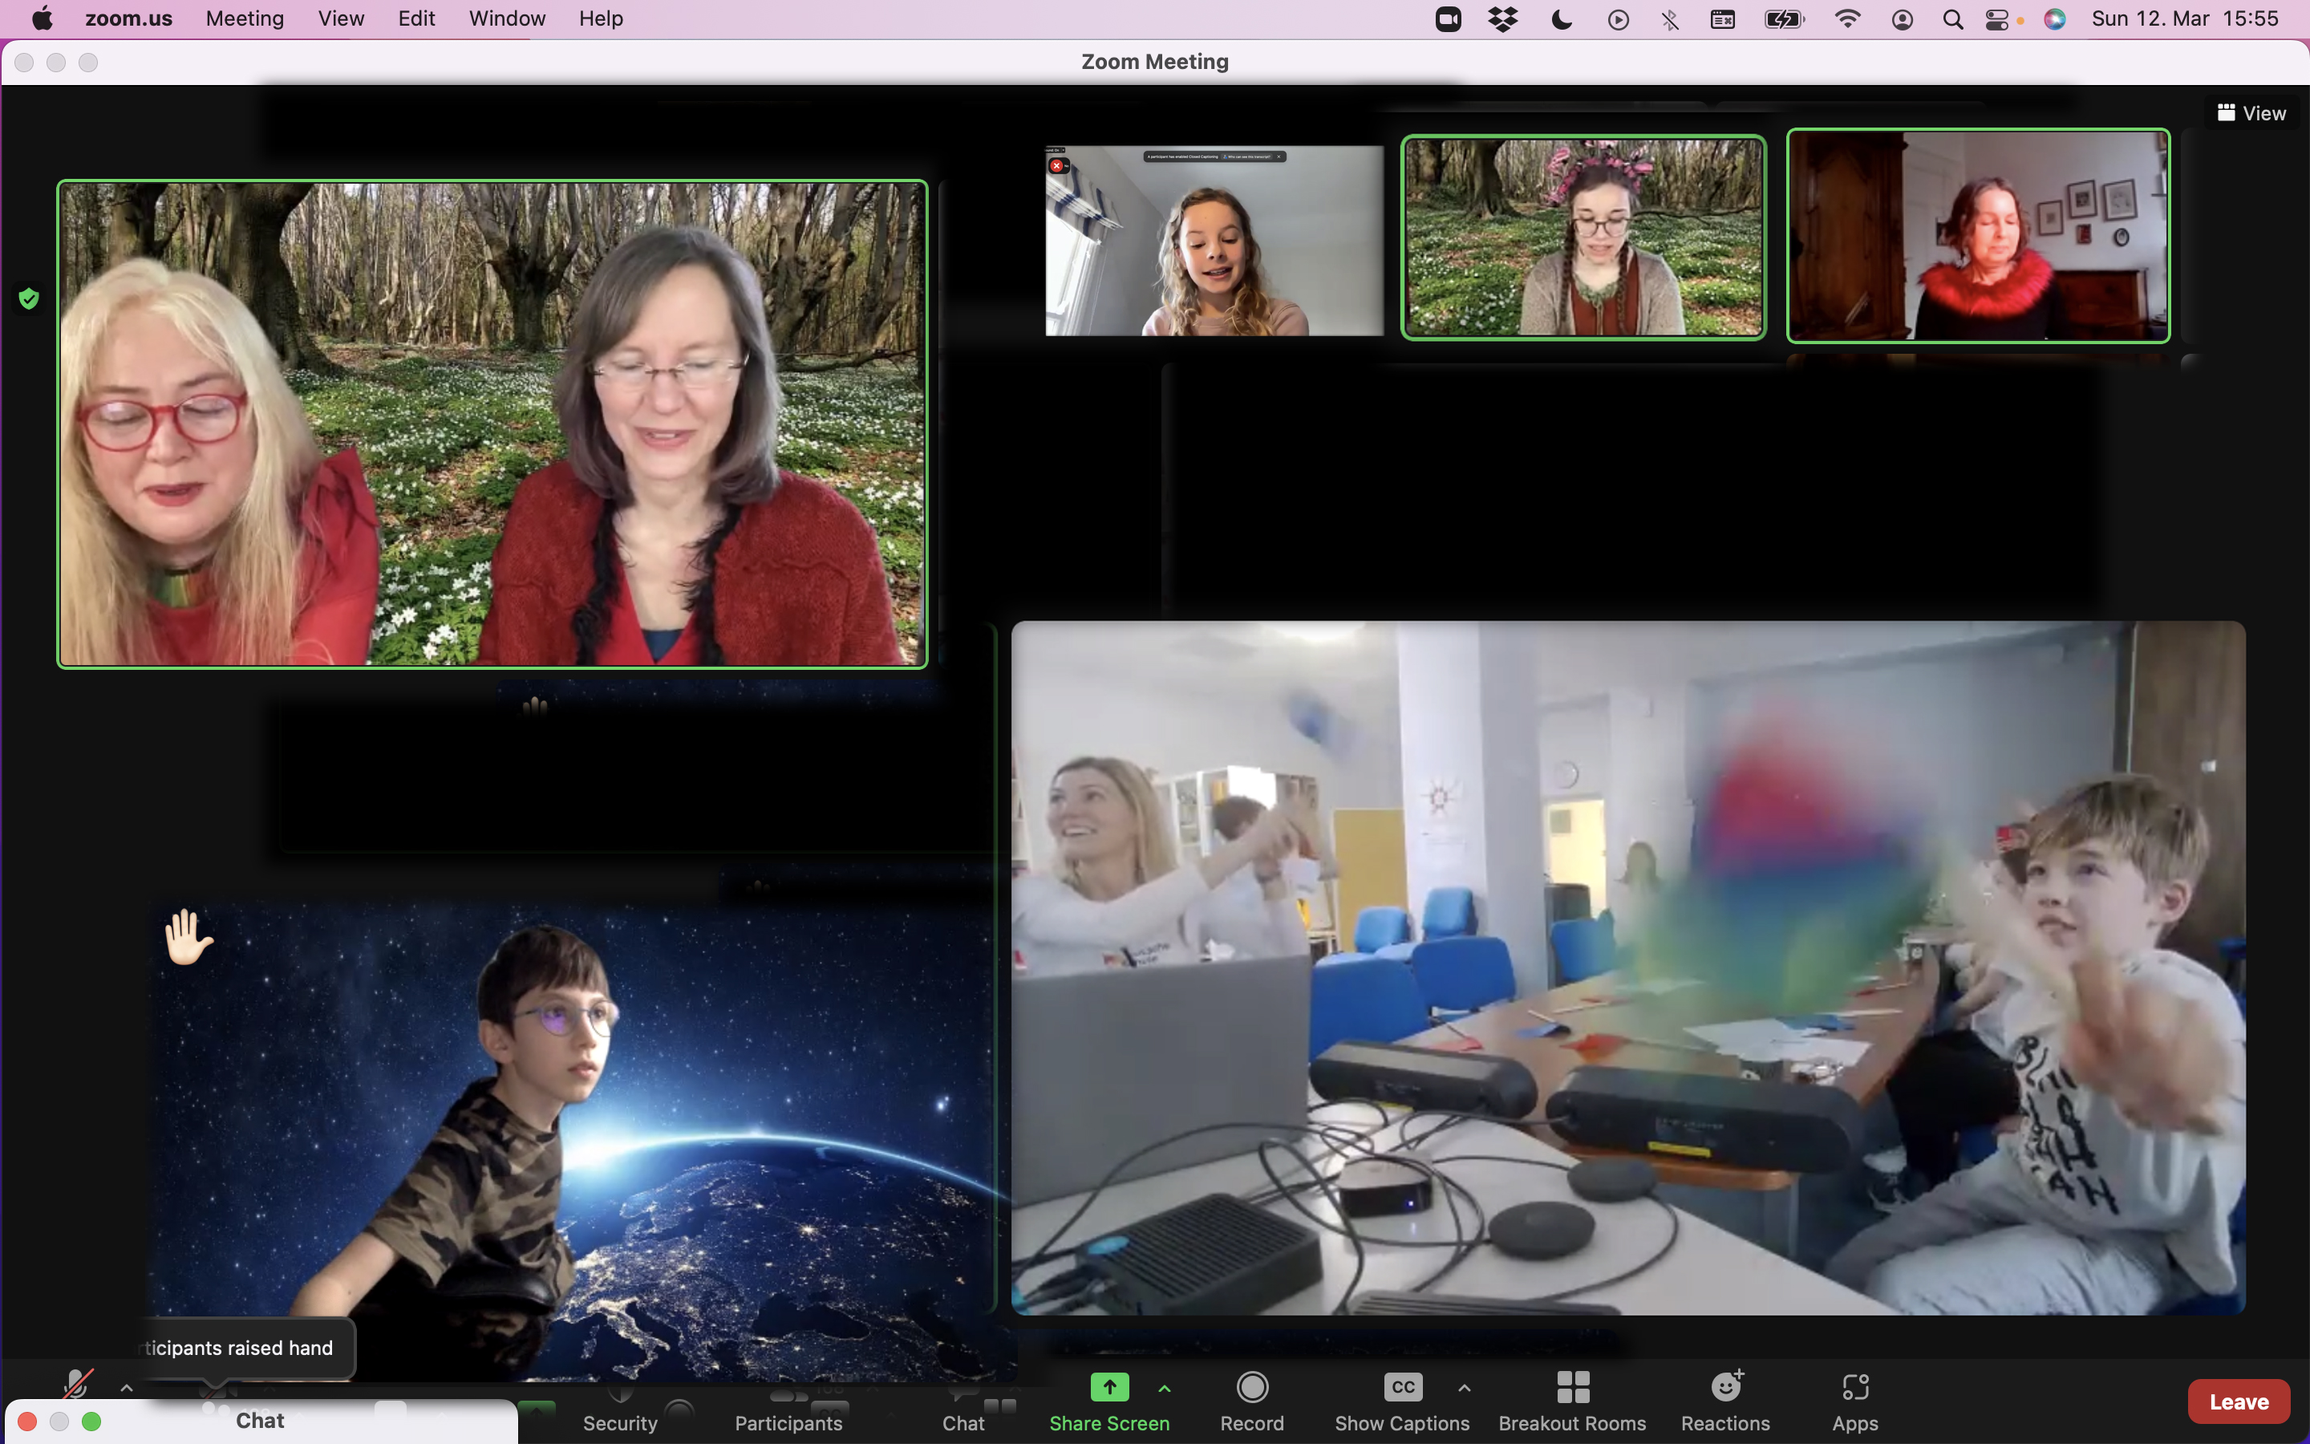
Task: Toggle Do Not Disturb moon icon
Action: tap(1562, 19)
